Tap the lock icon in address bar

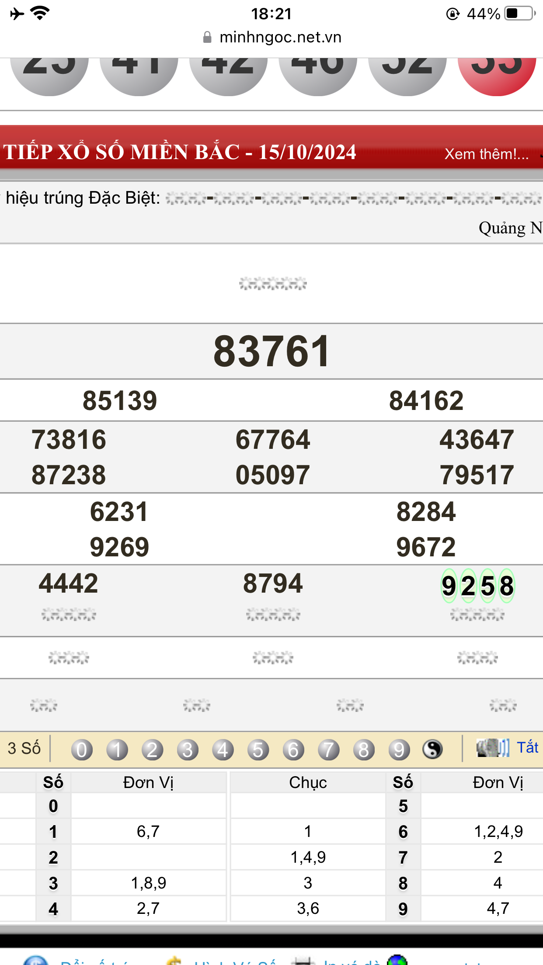[x=207, y=38]
